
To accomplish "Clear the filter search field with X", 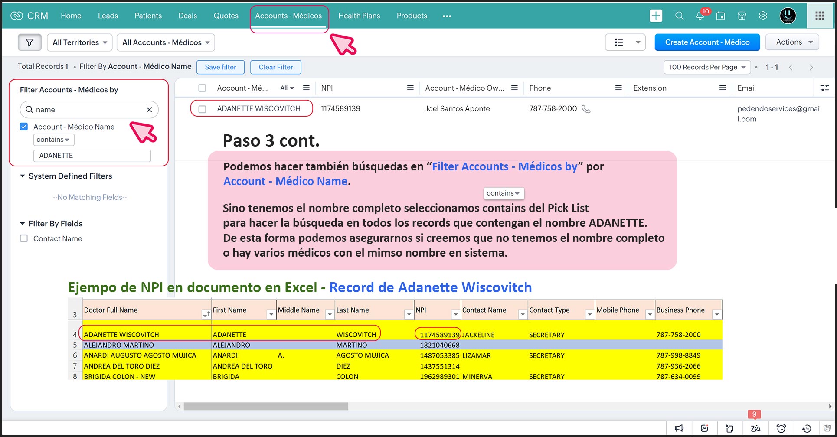I will pos(149,110).
